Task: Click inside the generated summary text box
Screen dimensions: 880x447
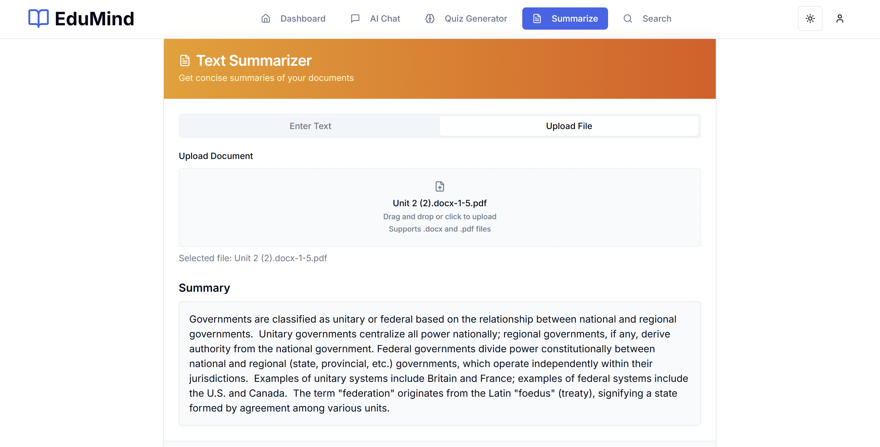Action: [x=439, y=363]
